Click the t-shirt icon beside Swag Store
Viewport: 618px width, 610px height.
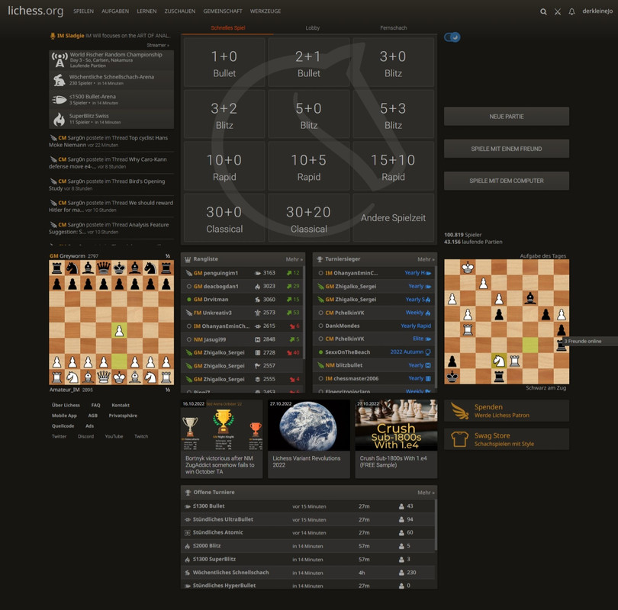coord(460,439)
